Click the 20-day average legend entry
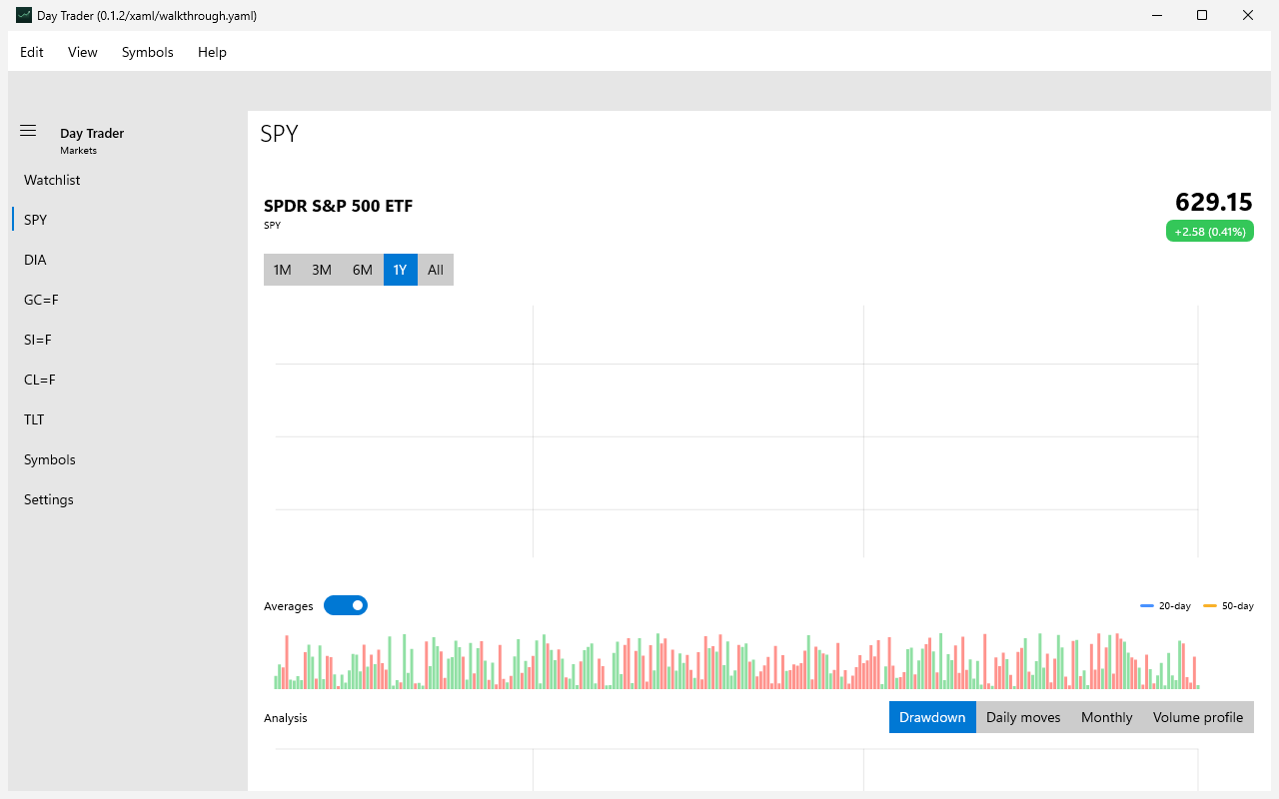This screenshot has height=799, width=1279. coord(1166,606)
